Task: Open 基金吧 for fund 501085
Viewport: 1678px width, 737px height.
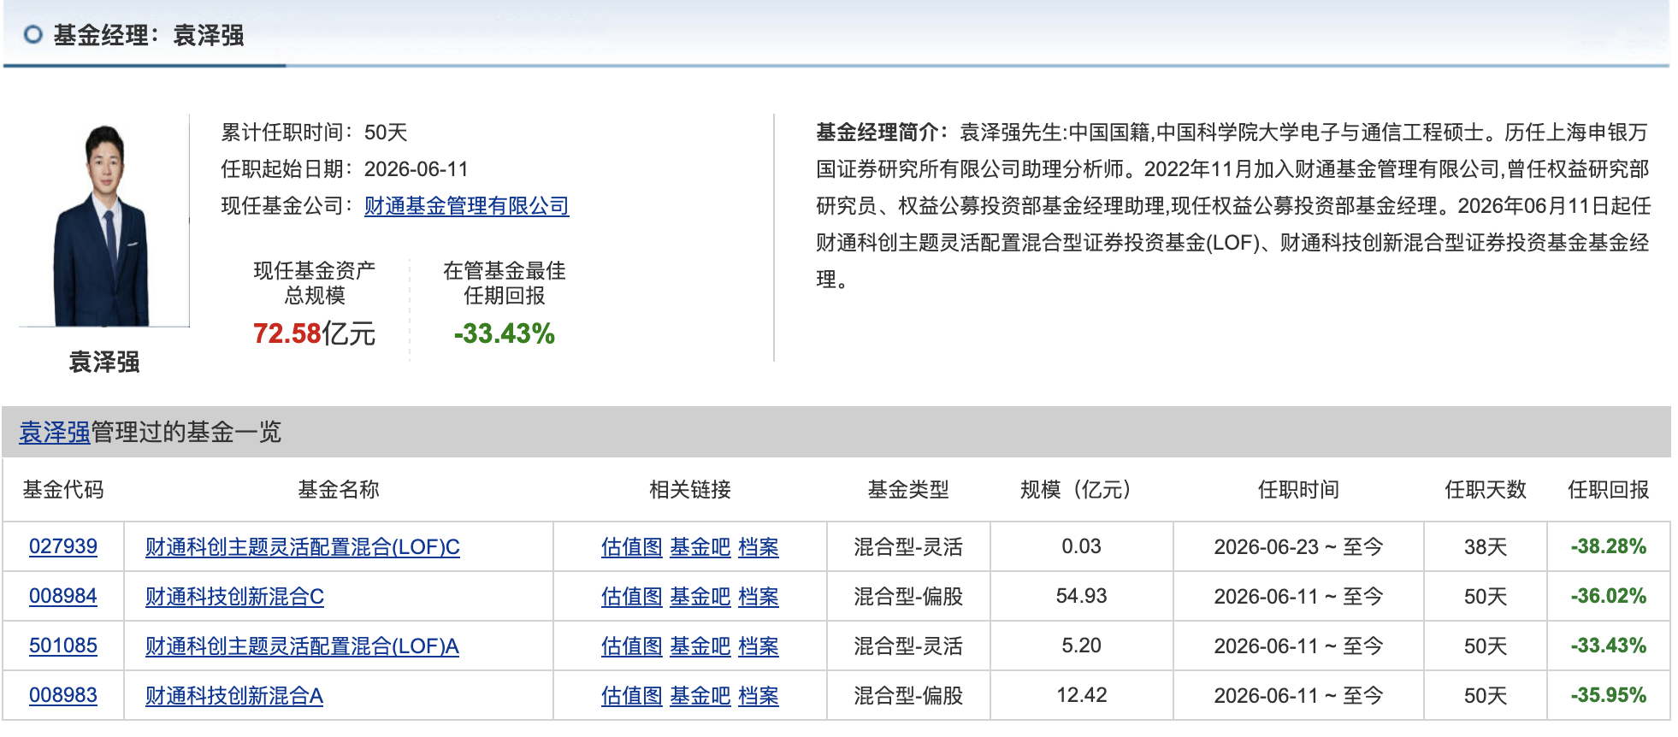Action: point(700,646)
